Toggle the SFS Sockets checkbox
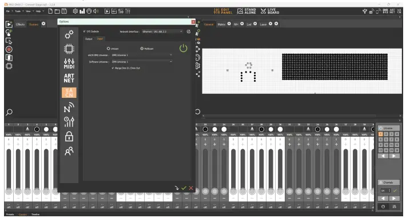 [x=85, y=31]
